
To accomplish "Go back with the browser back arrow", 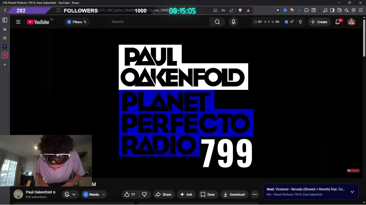I will pyautogui.click(x=5, y=10).
